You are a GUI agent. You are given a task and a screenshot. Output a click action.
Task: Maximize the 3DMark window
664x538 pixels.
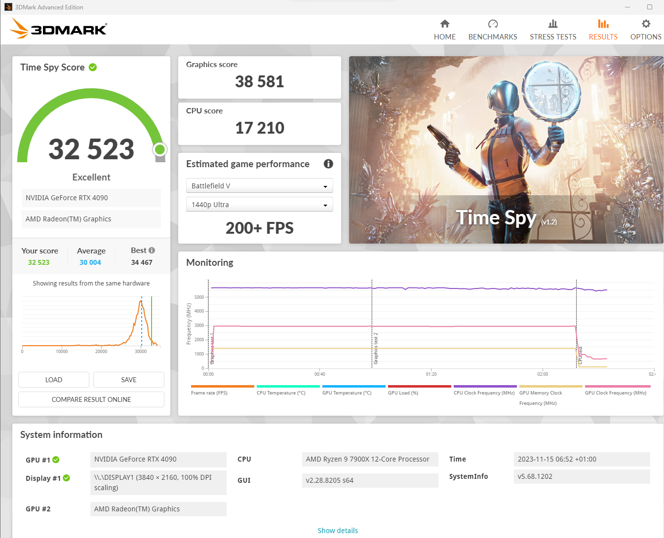[650, 7]
